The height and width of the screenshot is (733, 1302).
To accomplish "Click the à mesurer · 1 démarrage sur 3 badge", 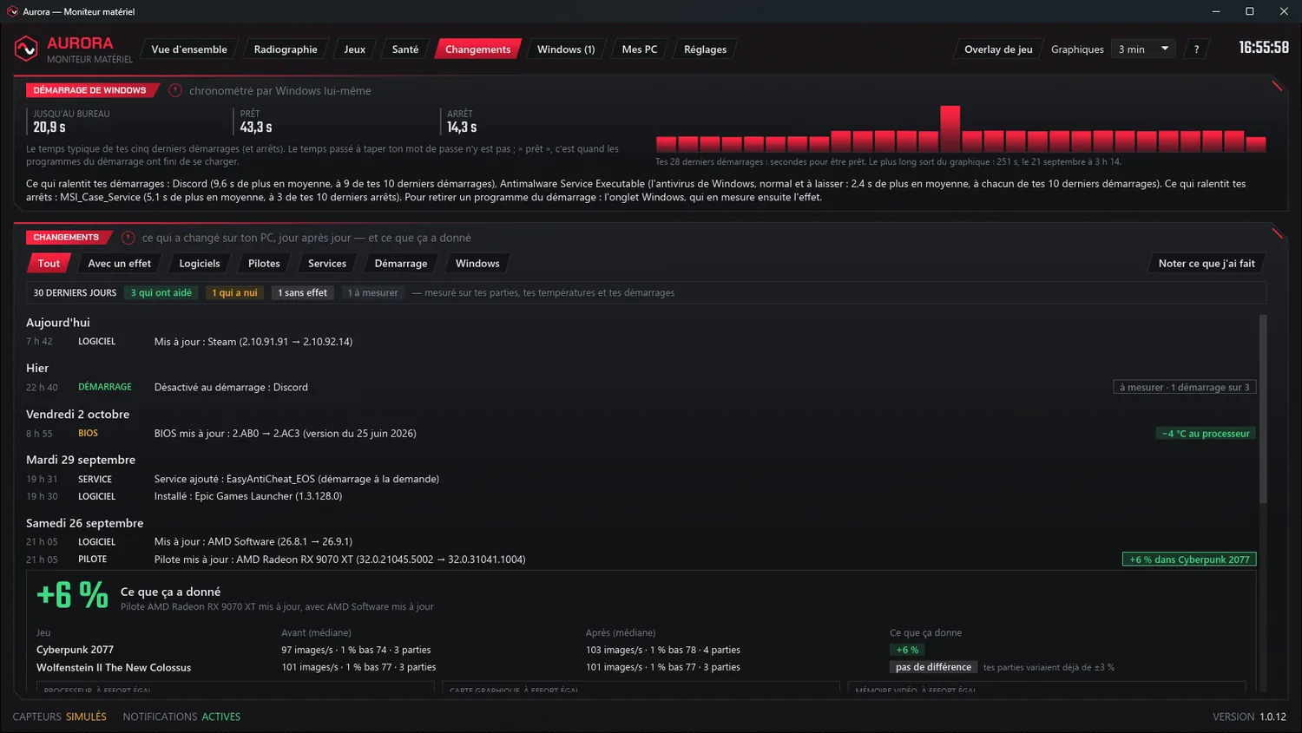I will [1185, 388].
